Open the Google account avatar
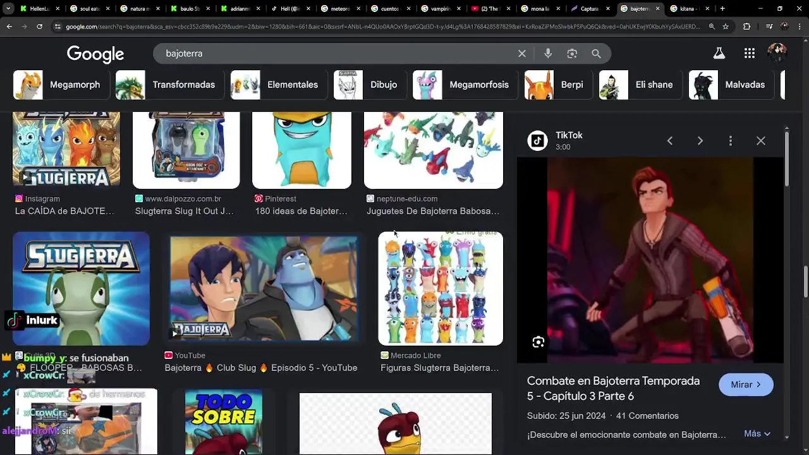The width and height of the screenshot is (809, 455). (777, 53)
